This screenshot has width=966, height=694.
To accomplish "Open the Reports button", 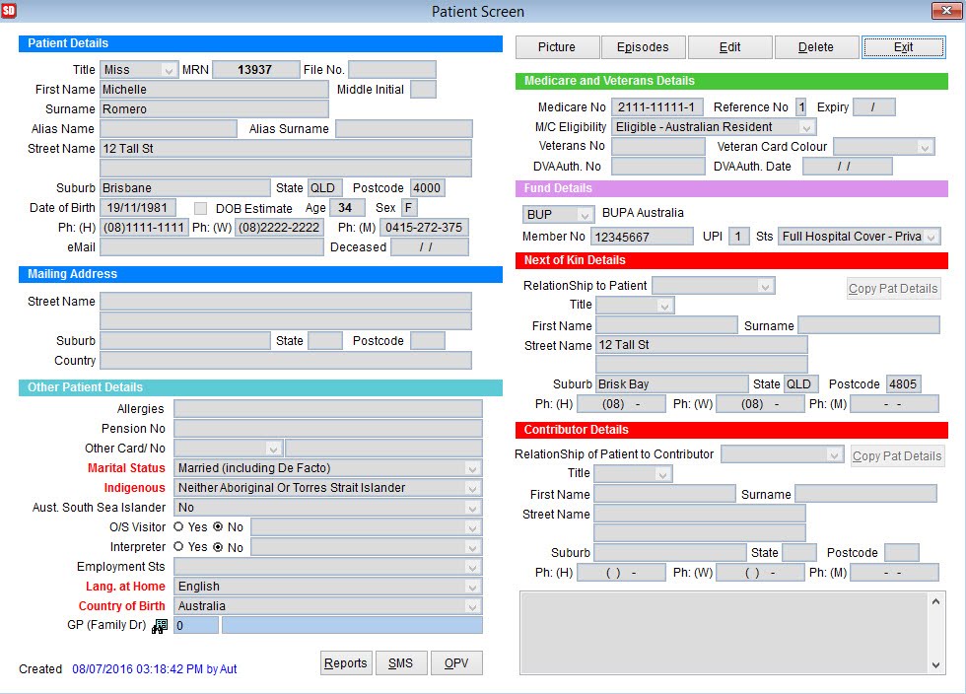I will point(346,663).
